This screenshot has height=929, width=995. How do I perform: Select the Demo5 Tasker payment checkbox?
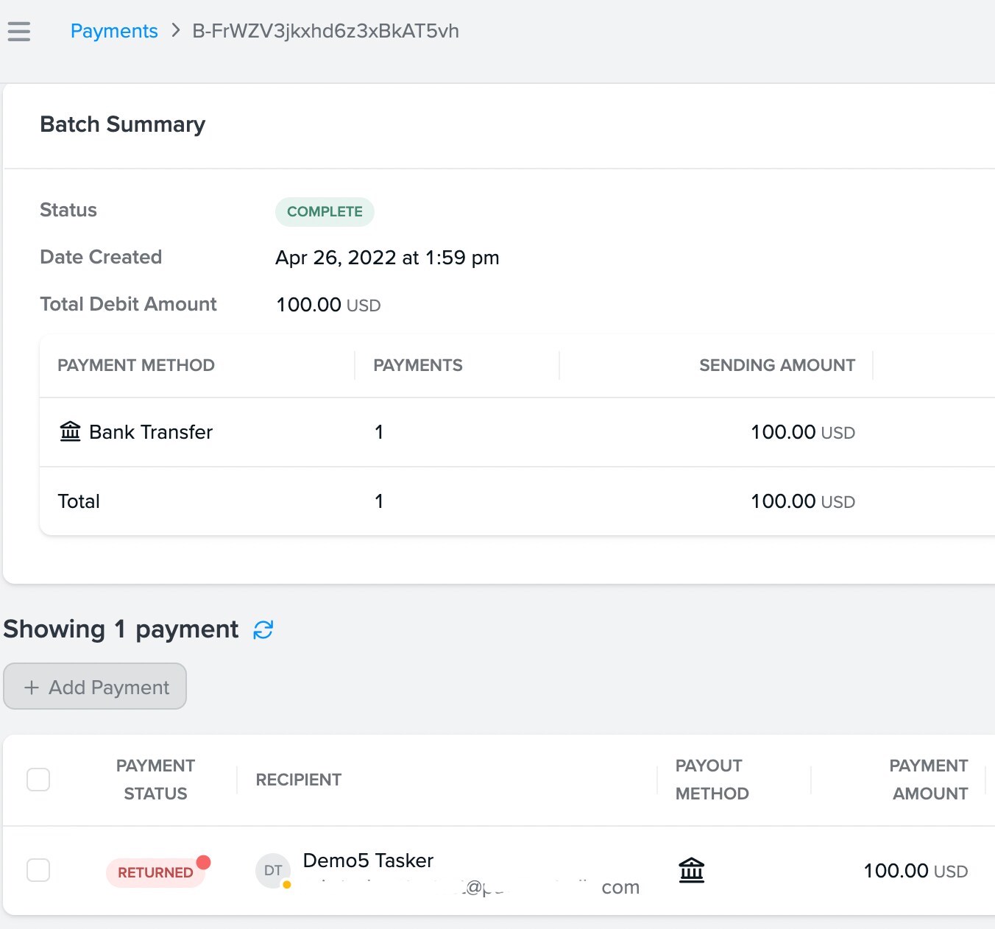[38, 870]
